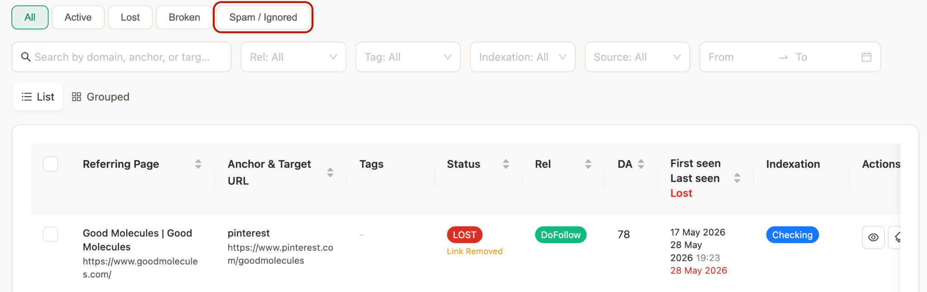Open the Rel: All dropdown
Screen dimensions: 927x292
(293, 57)
